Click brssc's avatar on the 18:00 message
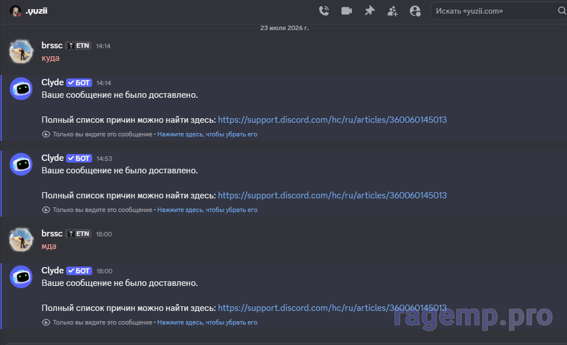This screenshot has width=567, height=345. coord(21,240)
